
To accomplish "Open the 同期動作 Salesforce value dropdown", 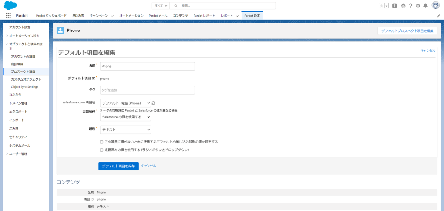I will click(125, 117).
